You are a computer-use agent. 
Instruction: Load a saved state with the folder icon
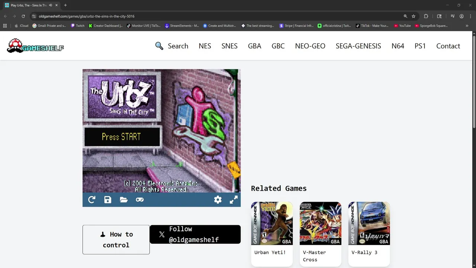click(124, 200)
